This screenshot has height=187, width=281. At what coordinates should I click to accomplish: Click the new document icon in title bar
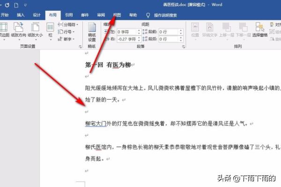[16, 5]
